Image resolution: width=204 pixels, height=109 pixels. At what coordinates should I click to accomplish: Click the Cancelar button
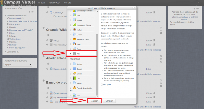point(109,101)
